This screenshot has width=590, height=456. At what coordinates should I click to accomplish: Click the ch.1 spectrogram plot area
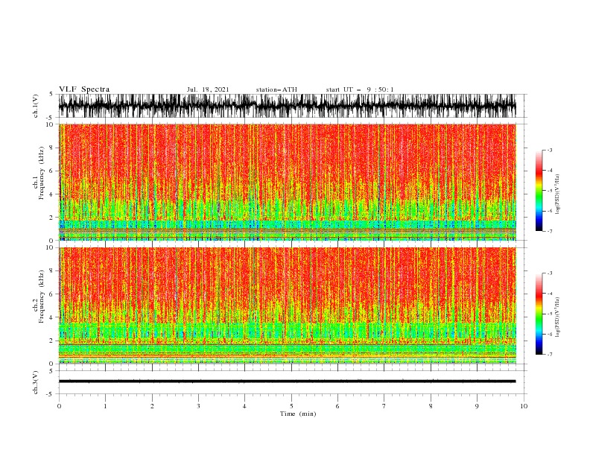pyautogui.click(x=287, y=182)
